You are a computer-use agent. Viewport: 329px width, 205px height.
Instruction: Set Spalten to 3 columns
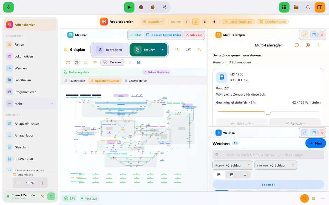coord(205,22)
